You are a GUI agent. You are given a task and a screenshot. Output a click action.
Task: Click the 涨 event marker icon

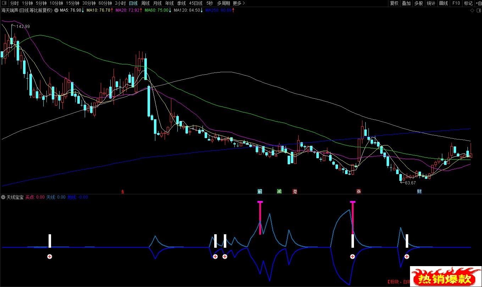click(x=359, y=191)
